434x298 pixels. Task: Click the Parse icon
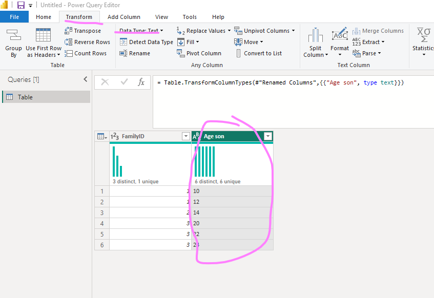357,53
